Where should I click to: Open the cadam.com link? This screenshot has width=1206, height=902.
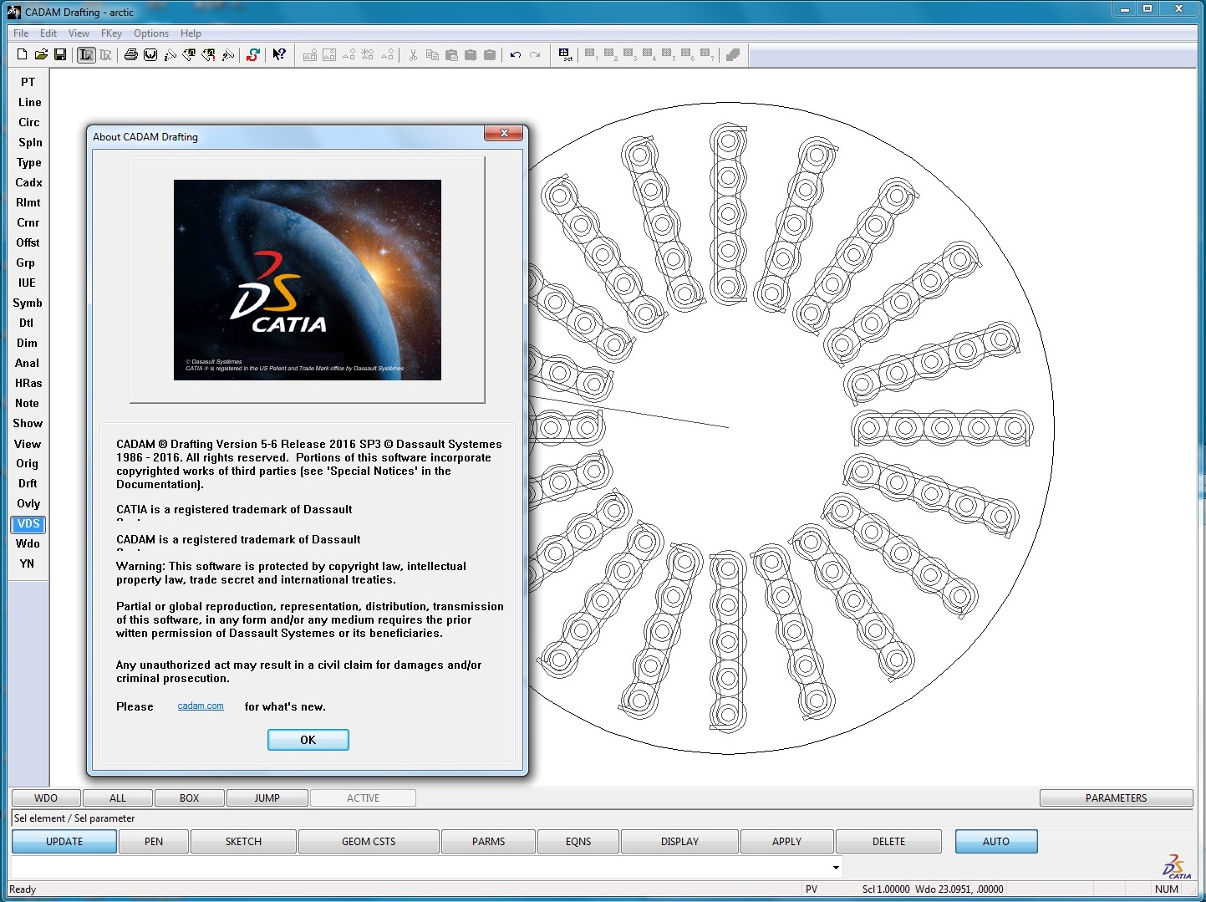201,706
